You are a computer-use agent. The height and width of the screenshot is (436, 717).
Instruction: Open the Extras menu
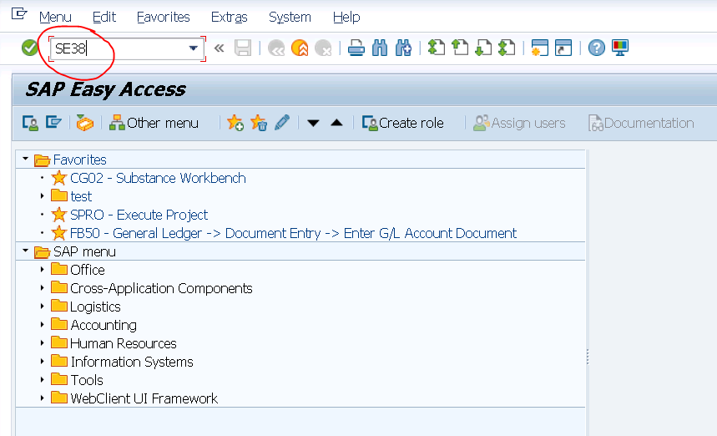tap(229, 17)
